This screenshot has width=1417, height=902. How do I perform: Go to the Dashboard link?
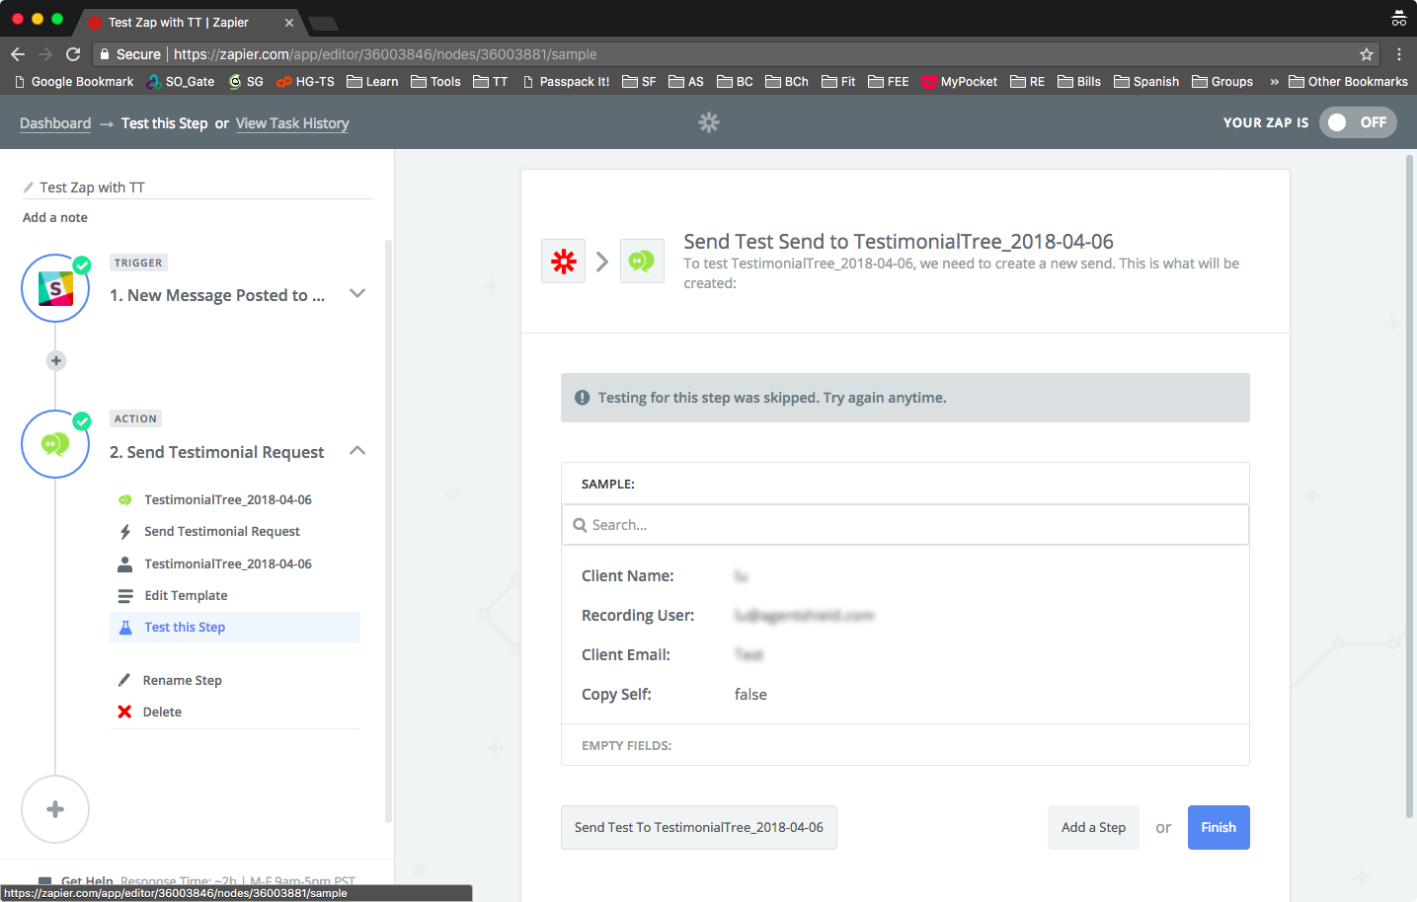coord(55,123)
